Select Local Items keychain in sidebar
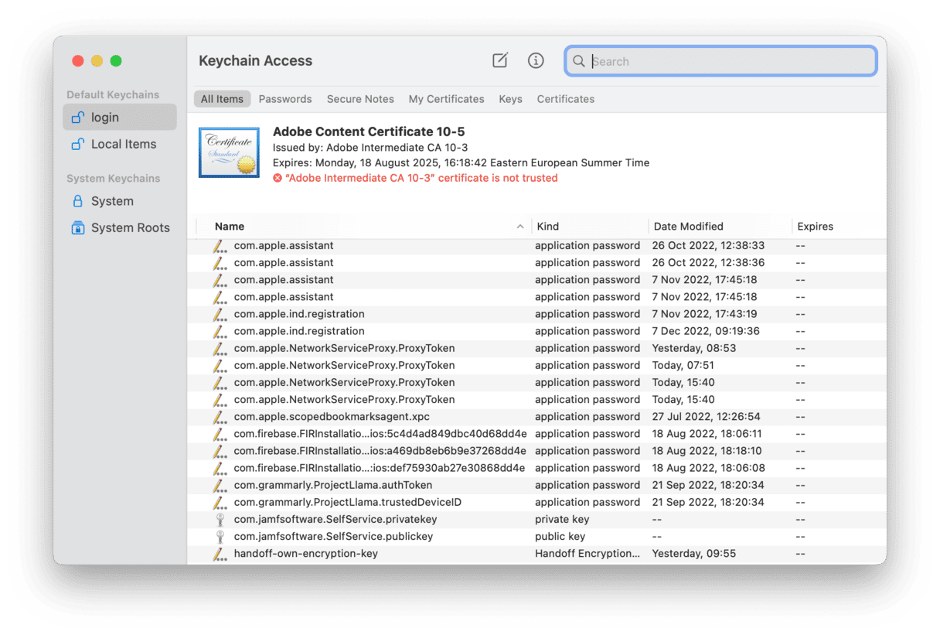940x635 pixels. point(120,144)
